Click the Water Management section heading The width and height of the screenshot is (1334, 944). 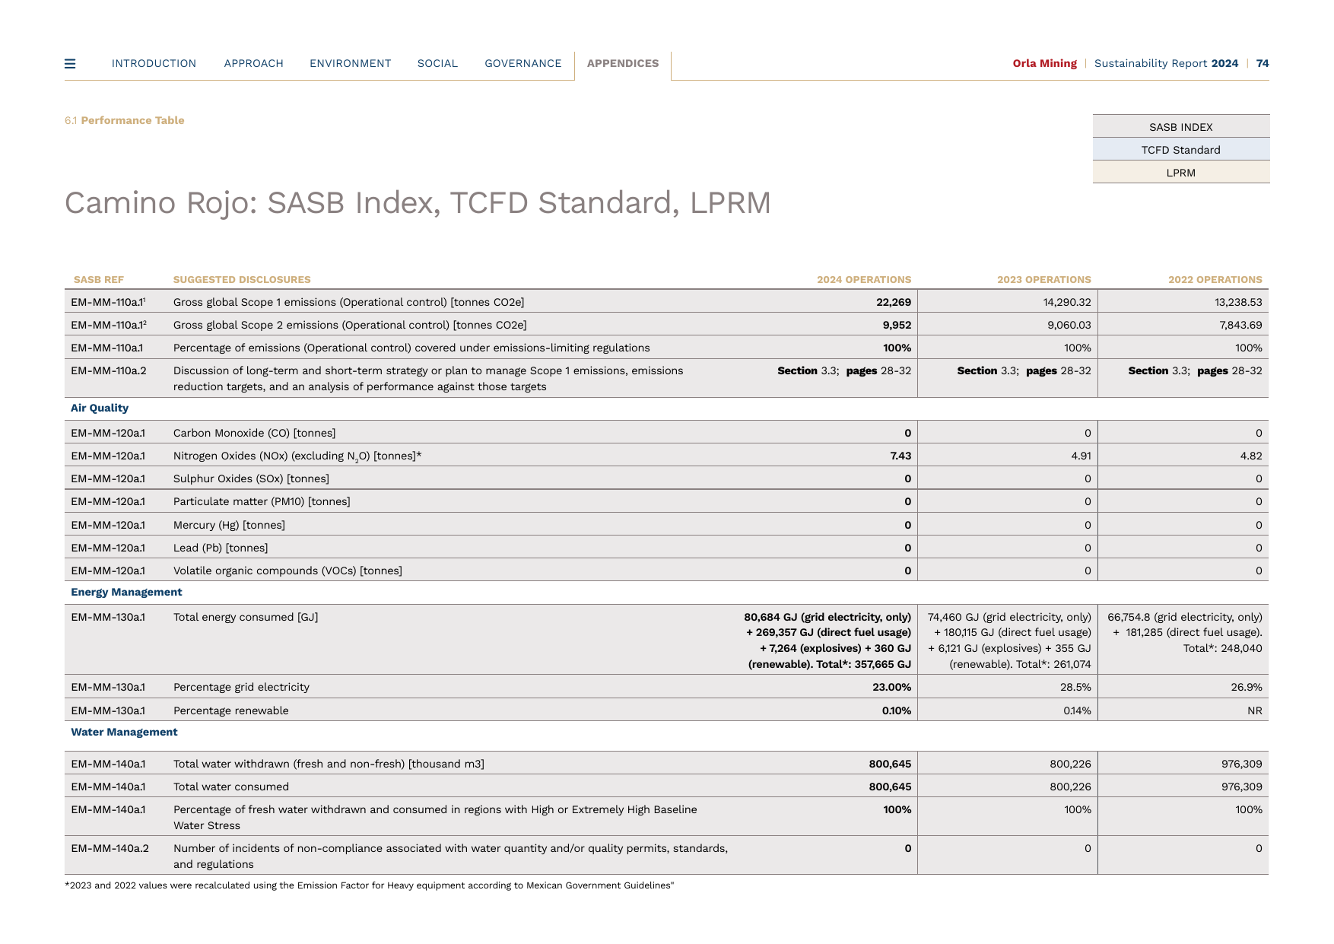coord(124,732)
